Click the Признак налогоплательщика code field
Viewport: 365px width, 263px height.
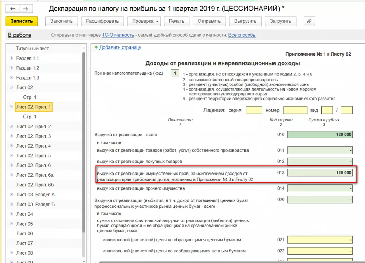175,73
